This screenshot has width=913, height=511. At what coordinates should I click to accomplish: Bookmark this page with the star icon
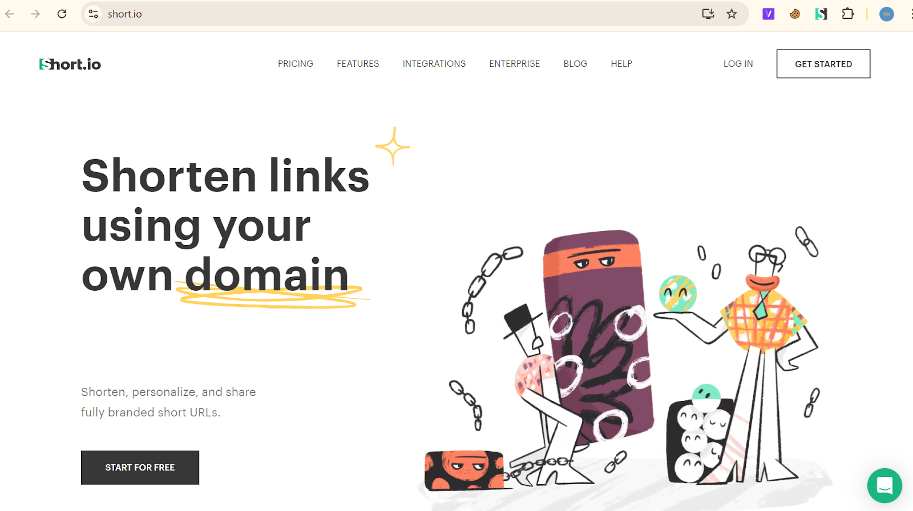tap(732, 14)
